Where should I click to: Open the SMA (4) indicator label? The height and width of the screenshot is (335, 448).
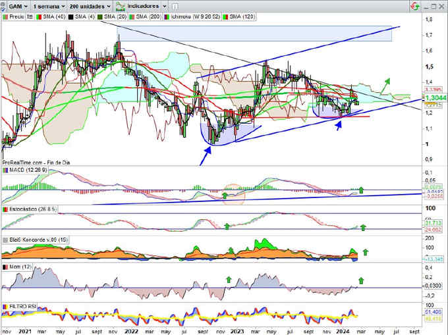point(84,17)
